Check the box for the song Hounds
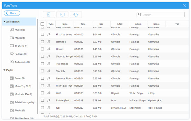Viewport: 191px width, 121px height. click(x=42, y=49)
